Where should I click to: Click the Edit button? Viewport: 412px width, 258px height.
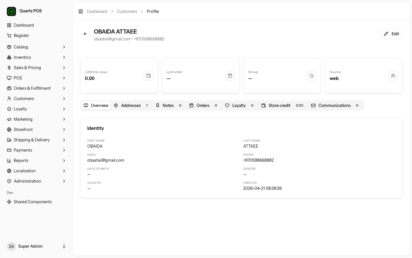point(391,34)
